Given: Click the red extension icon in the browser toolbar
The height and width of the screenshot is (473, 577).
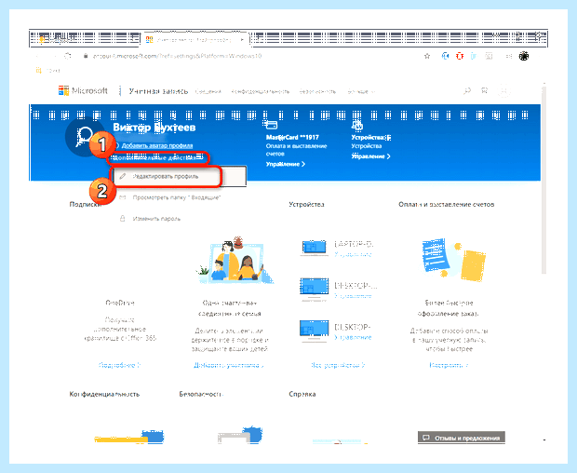Looking at the screenshot, I should (x=460, y=56).
